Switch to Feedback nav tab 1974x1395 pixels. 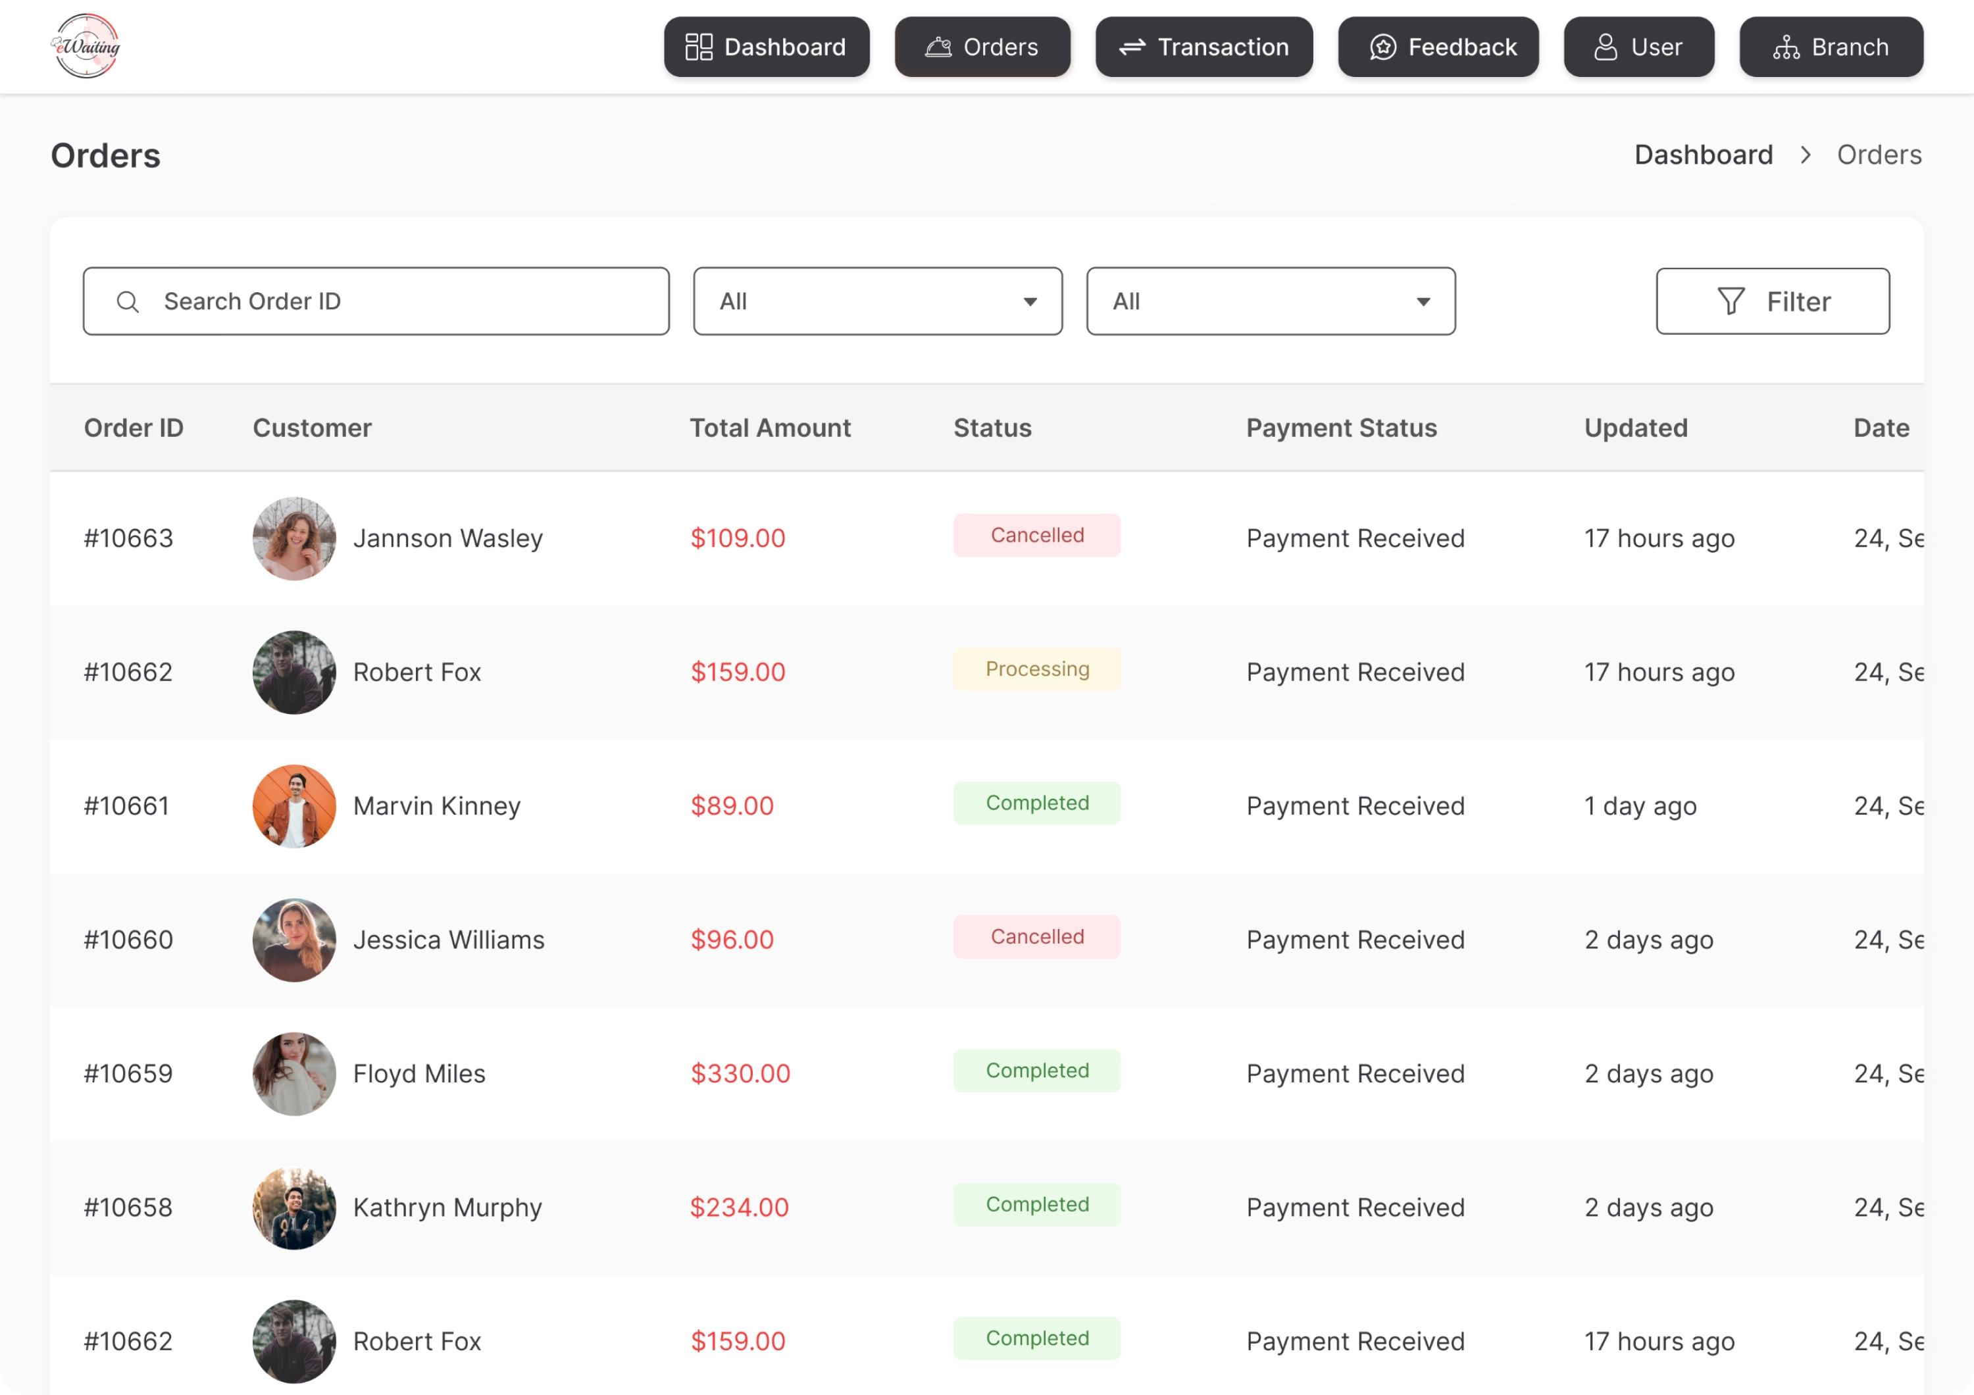point(1438,47)
